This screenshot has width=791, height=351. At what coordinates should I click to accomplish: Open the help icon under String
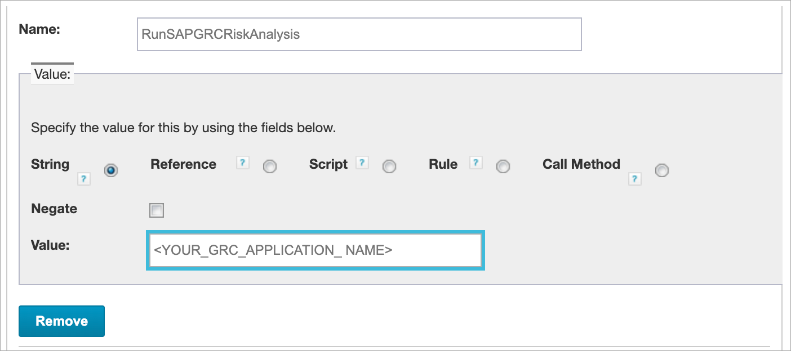click(x=84, y=179)
